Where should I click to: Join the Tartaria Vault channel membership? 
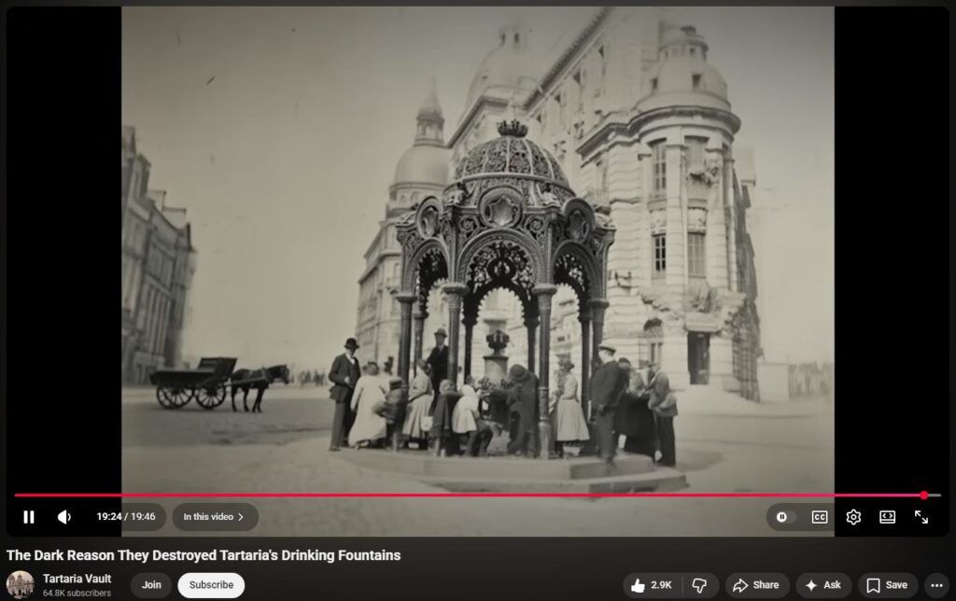(151, 585)
